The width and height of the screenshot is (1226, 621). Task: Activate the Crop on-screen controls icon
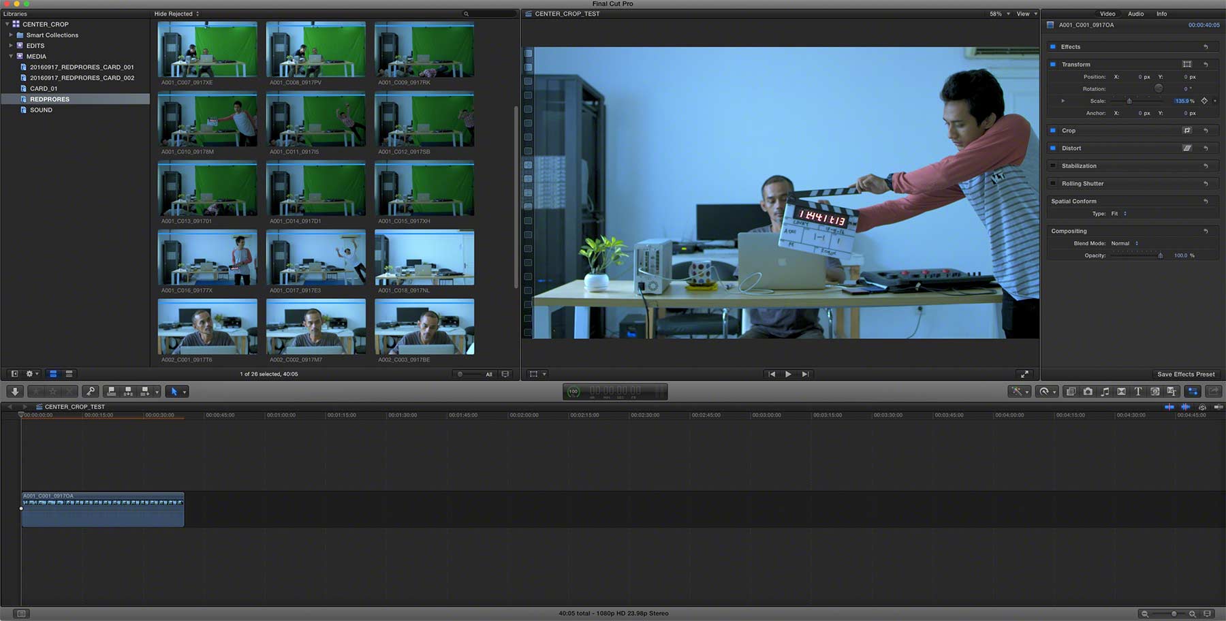pos(1187,130)
